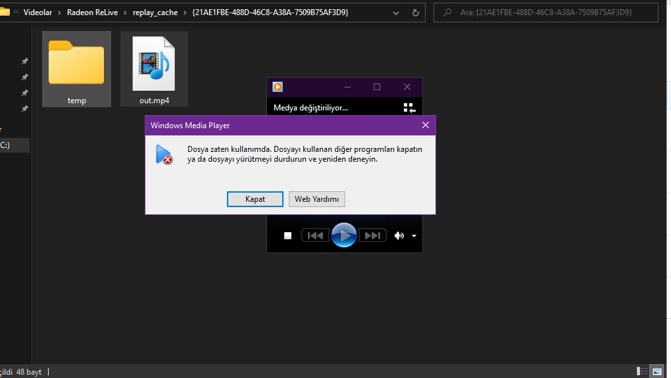Click the second pin icon in navigation pane
671x378 pixels.
coord(25,77)
